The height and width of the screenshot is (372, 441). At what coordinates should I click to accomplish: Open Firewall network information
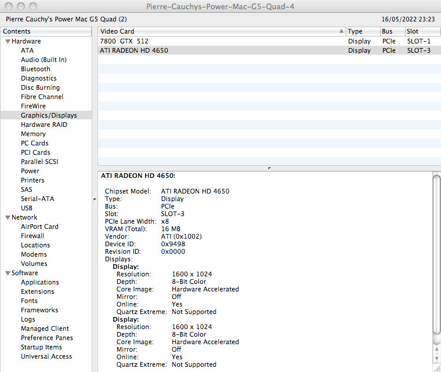pyautogui.click(x=32, y=236)
